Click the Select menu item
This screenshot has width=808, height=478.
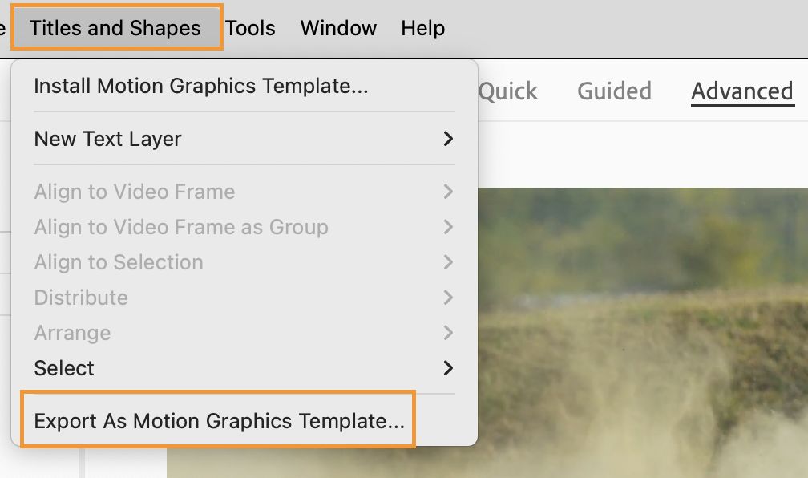[64, 368]
